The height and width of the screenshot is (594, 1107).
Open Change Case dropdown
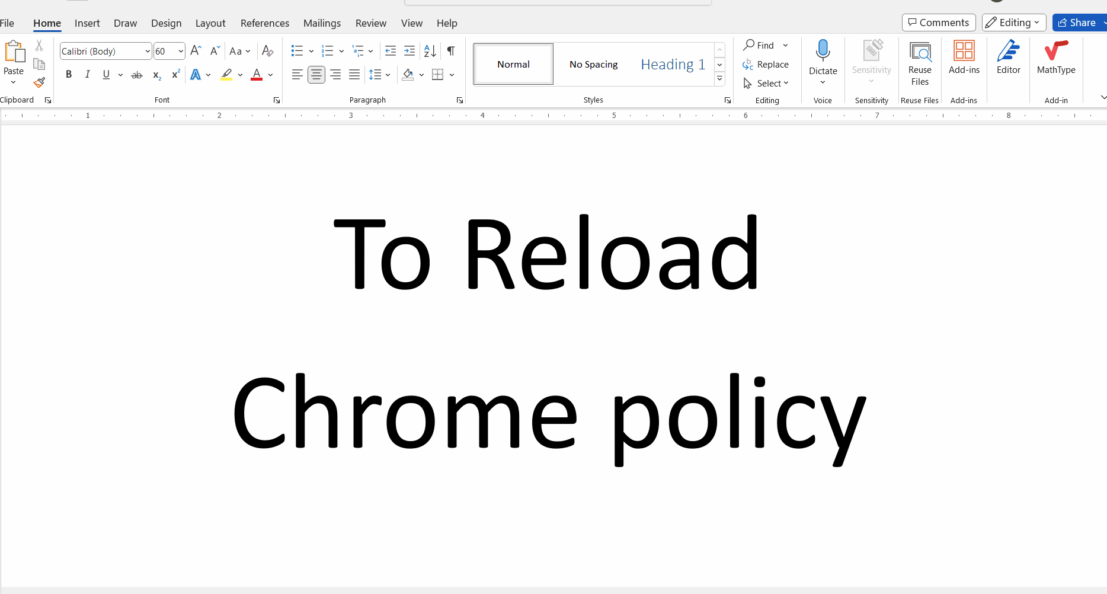point(240,51)
